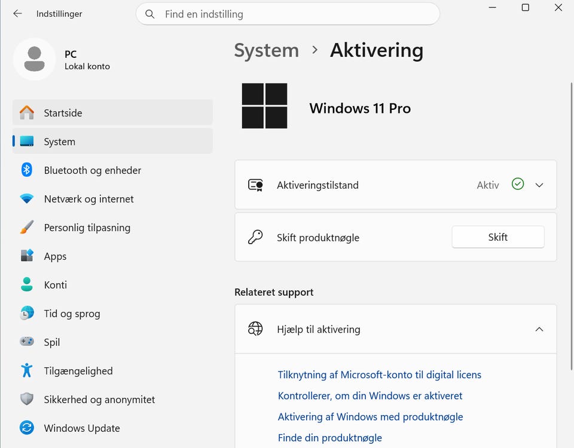Click the Windows 11 Pro label
The height and width of the screenshot is (448, 574).
pyautogui.click(x=360, y=108)
